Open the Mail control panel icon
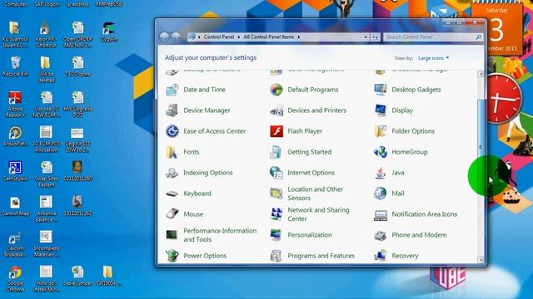This screenshot has height=299, width=533. click(x=381, y=194)
